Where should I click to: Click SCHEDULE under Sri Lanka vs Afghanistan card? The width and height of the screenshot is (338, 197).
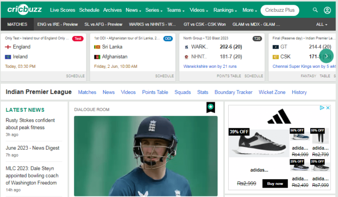(164, 76)
